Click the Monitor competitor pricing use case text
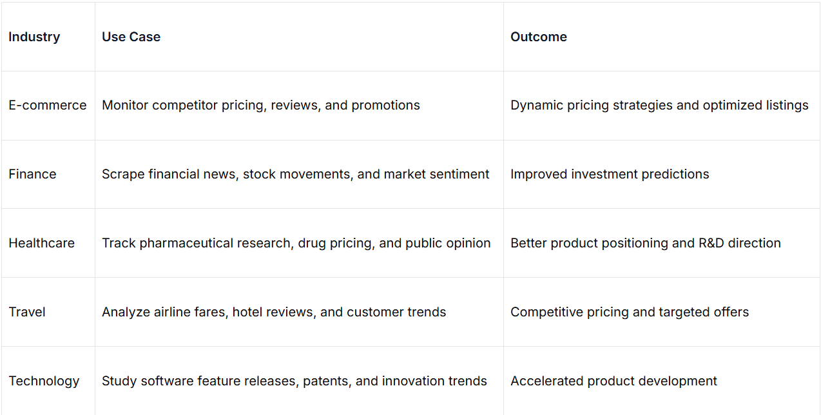Screen dimensions: 821x415 (x=260, y=105)
